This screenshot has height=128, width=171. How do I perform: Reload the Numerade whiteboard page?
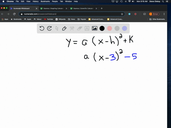click(x=14, y=14)
